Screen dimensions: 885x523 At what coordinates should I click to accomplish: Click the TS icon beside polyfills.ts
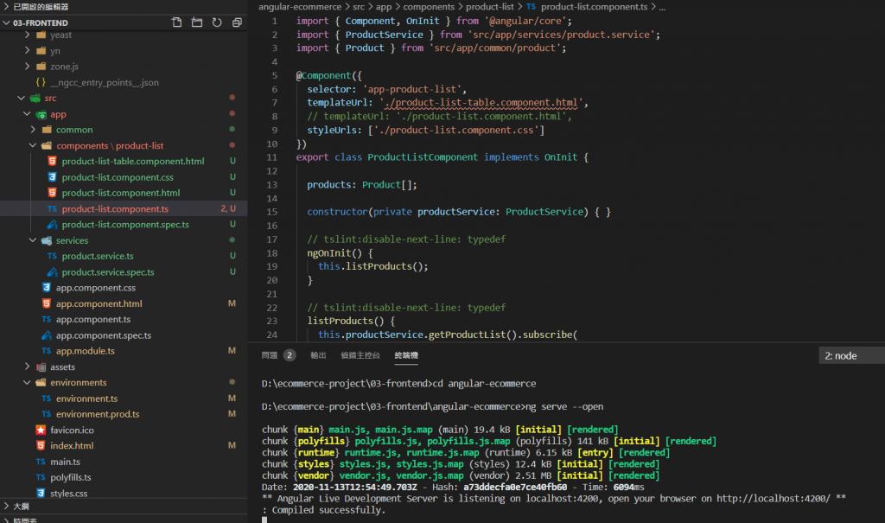point(41,477)
